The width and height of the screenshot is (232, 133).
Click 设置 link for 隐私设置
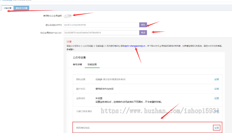click(x=217, y=79)
